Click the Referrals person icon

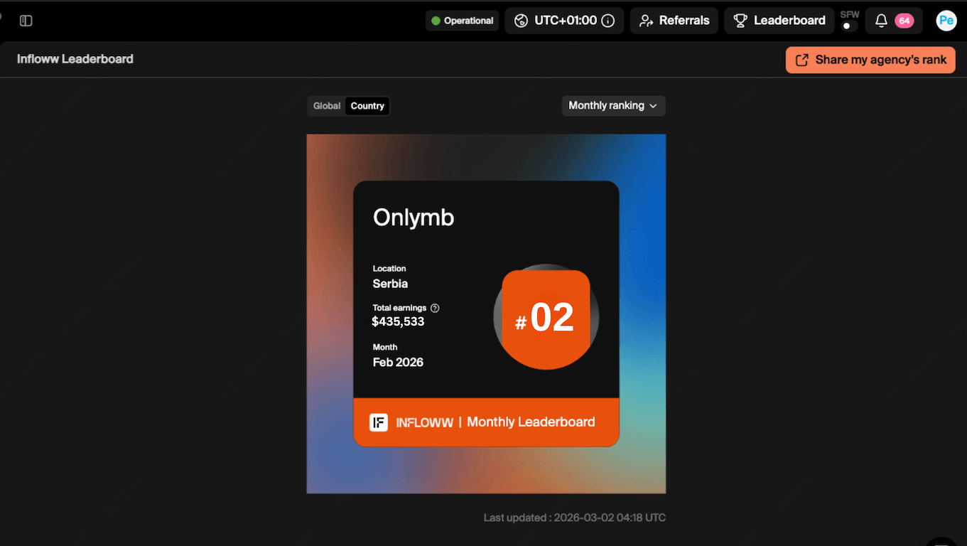click(646, 21)
